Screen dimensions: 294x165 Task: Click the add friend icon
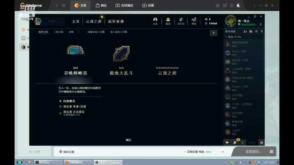(245, 32)
